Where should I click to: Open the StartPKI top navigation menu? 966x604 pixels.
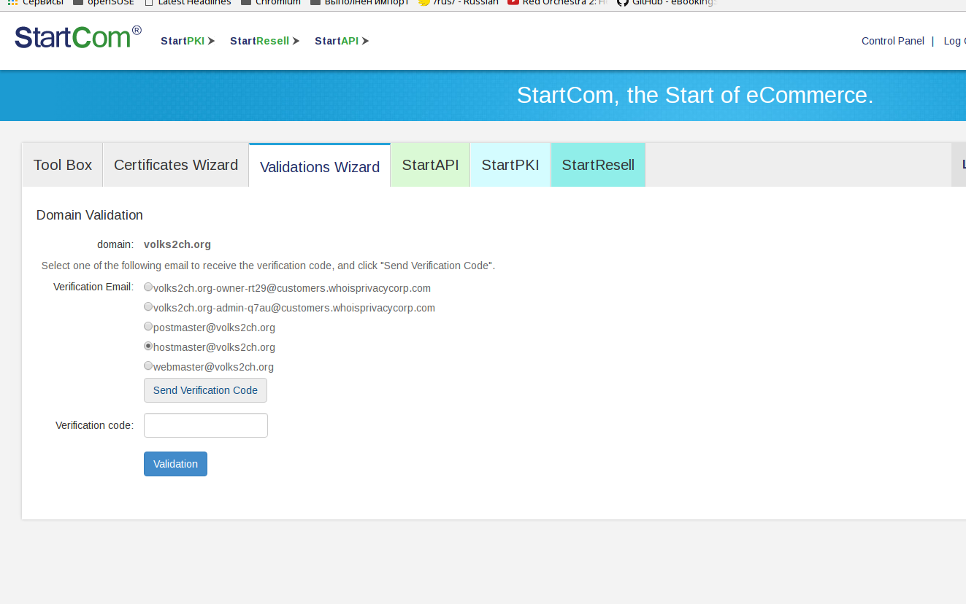pyautogui.click(x=188, y=41)
